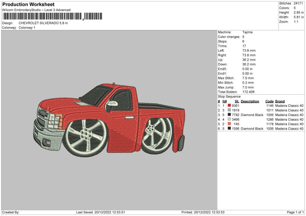This screenshot has height=216, width=306.
Task: Click the 'Left:' measurement label
Action: 221,50
